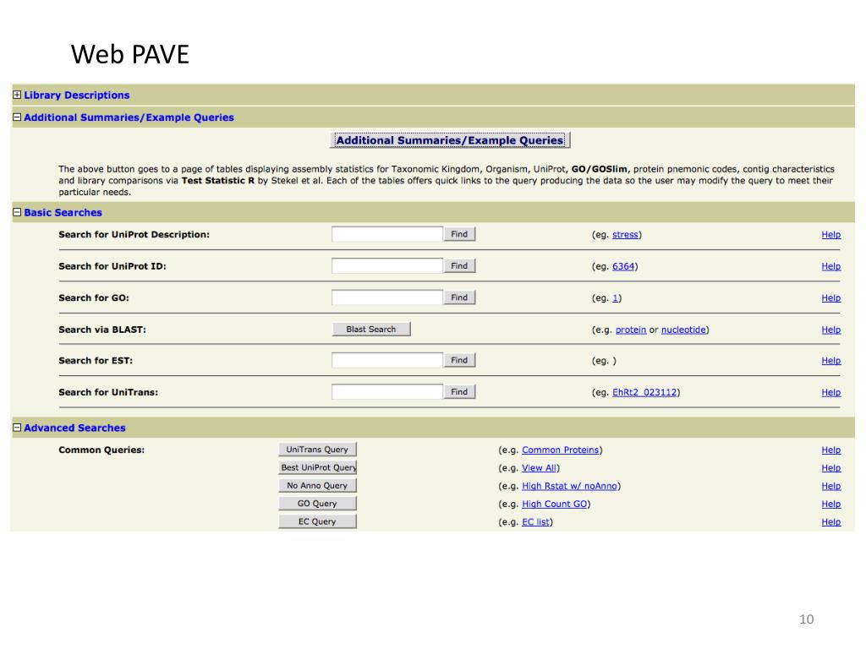The height and width of the screenshot is (649, 866).
Task: Focus the UniTrans search field
Action: tap(387, 392)
